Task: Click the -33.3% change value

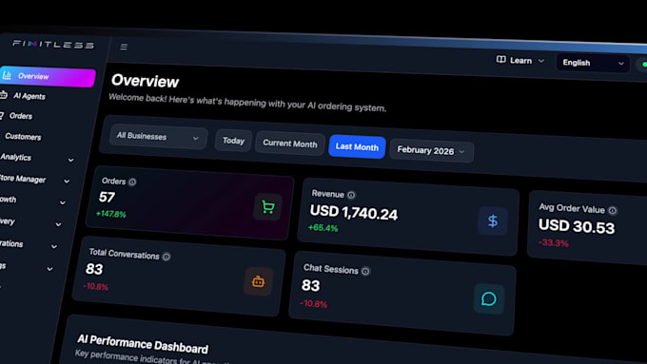Action: (554, 242)
